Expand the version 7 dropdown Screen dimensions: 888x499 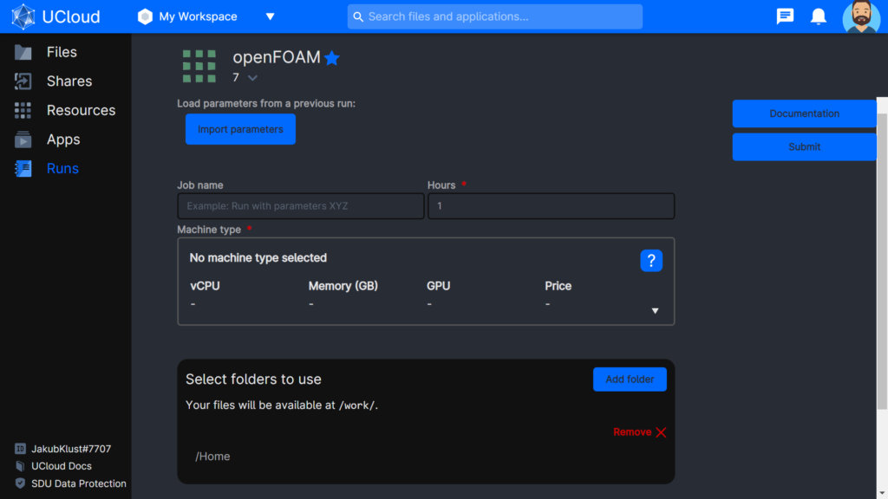pos(252,78)
